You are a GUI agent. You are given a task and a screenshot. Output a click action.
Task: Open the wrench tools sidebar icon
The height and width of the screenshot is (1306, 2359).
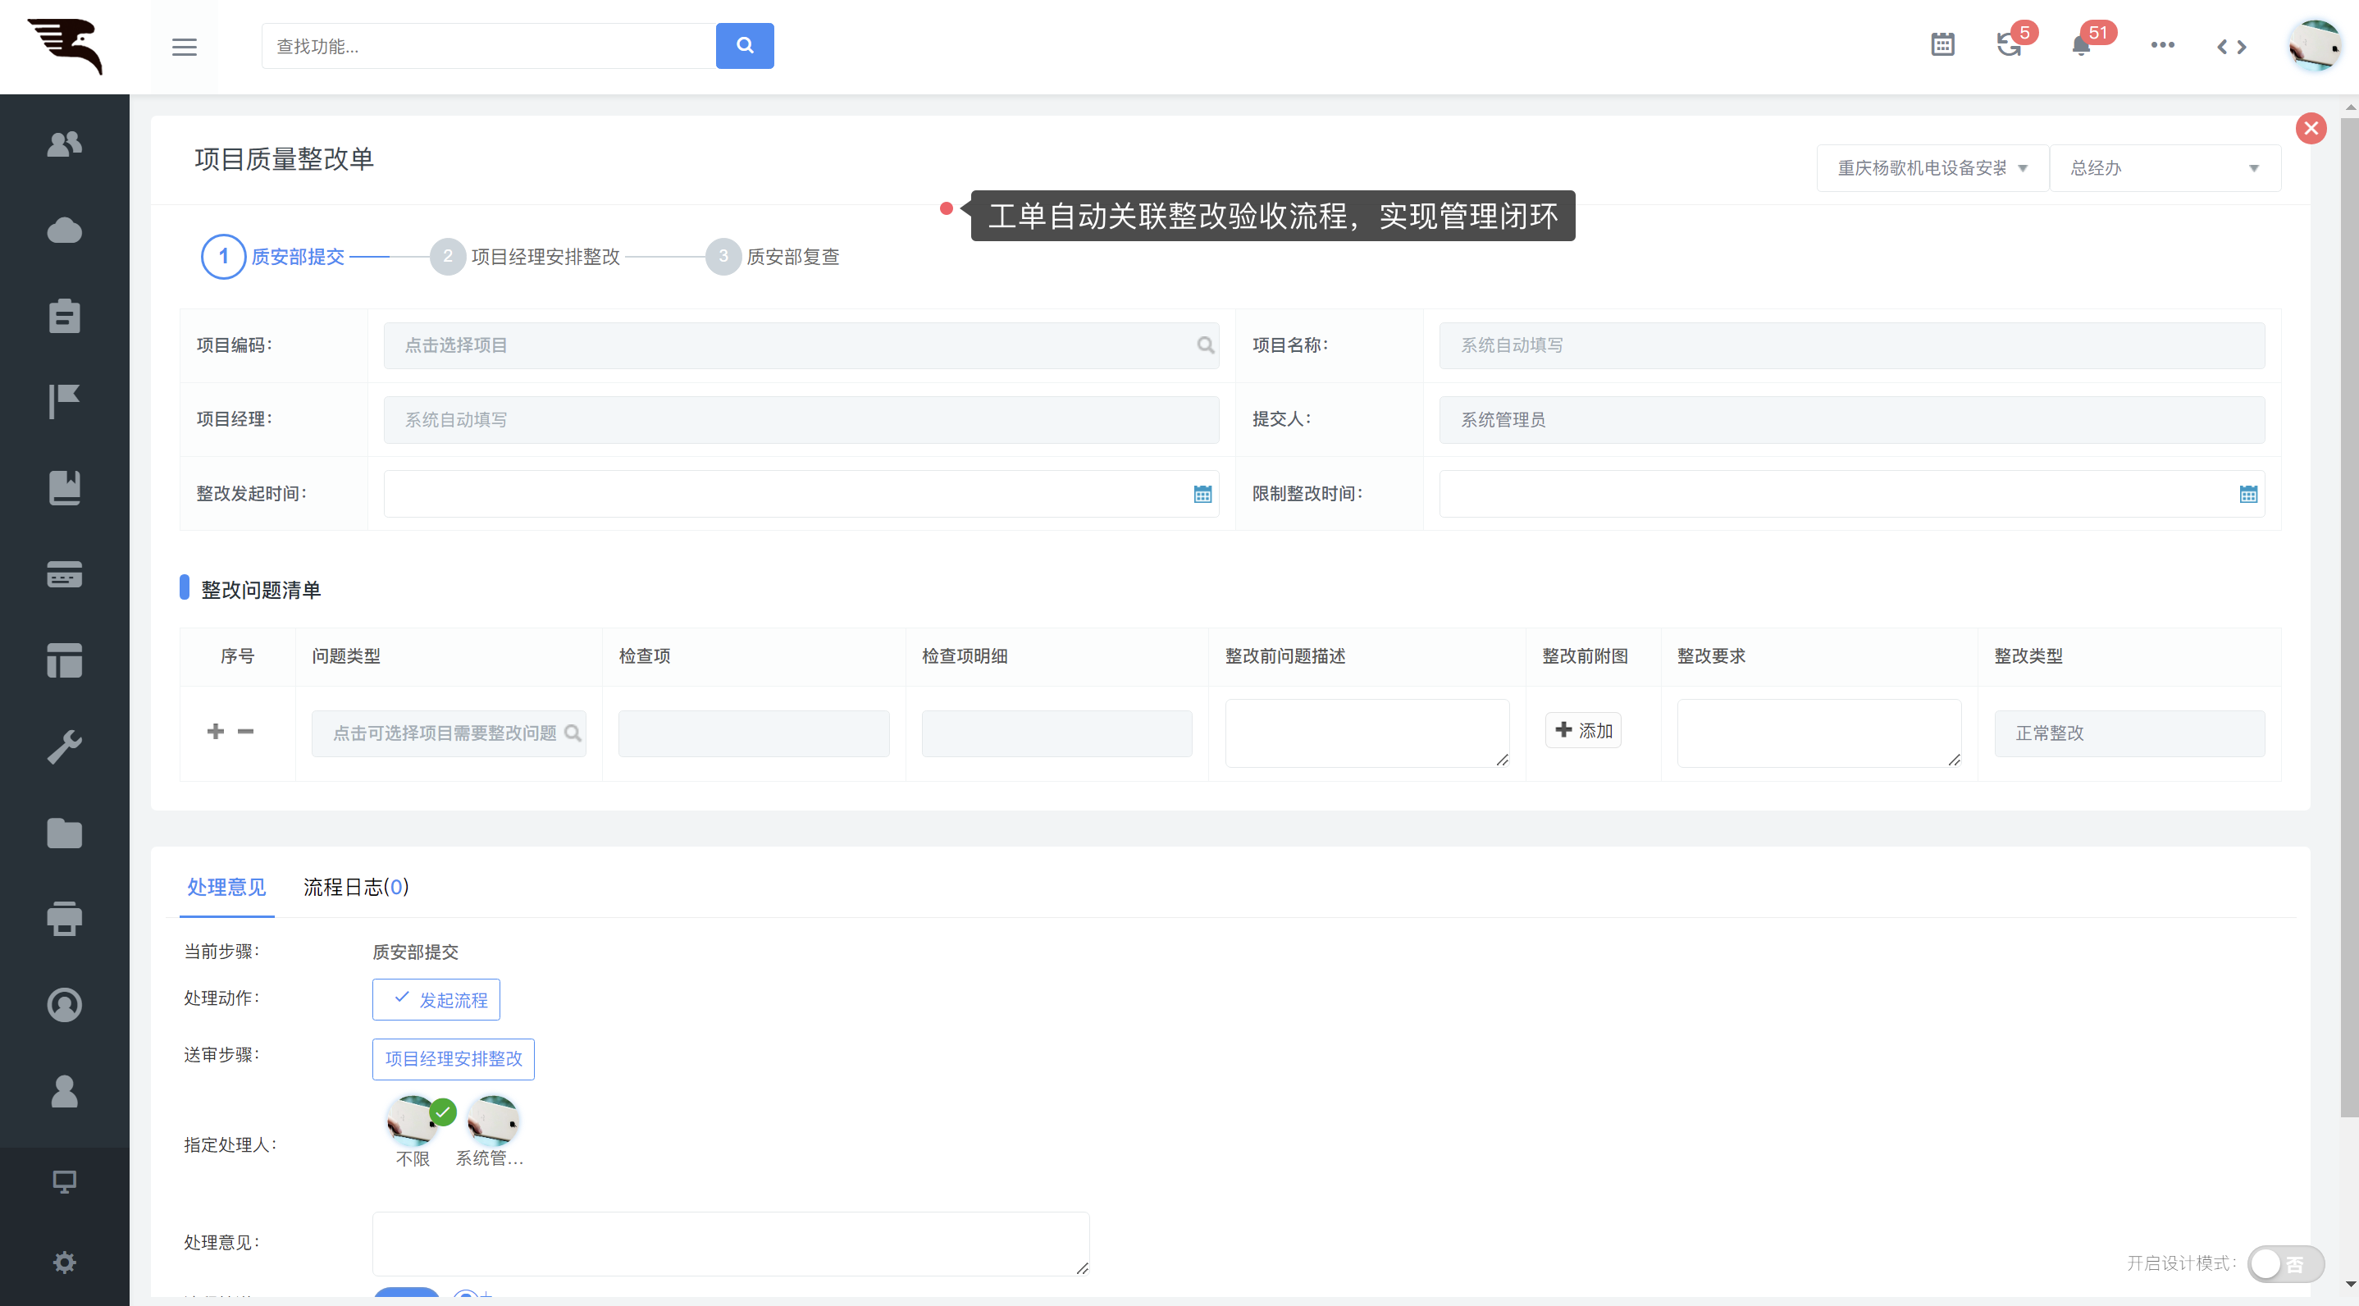[x=64, y=747]
